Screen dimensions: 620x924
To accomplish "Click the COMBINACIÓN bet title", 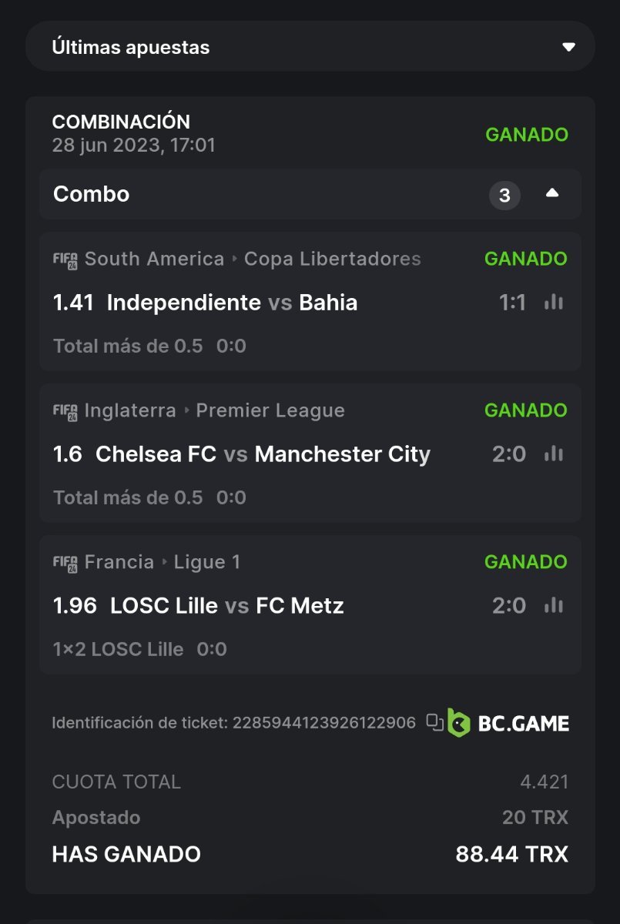I will coord(121,122).
